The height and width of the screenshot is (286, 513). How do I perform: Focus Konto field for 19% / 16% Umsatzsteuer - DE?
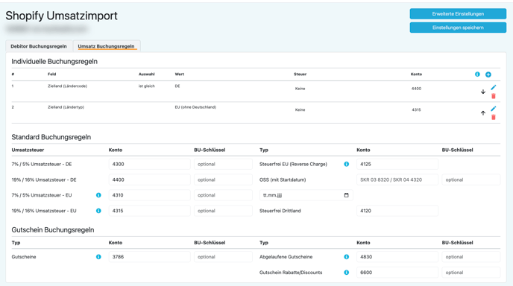click(150, 179)
